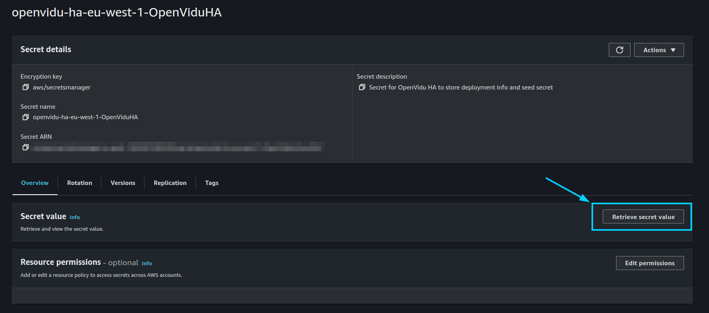Switch to the Overview tab
709x313 pixels.
(35, 183)
